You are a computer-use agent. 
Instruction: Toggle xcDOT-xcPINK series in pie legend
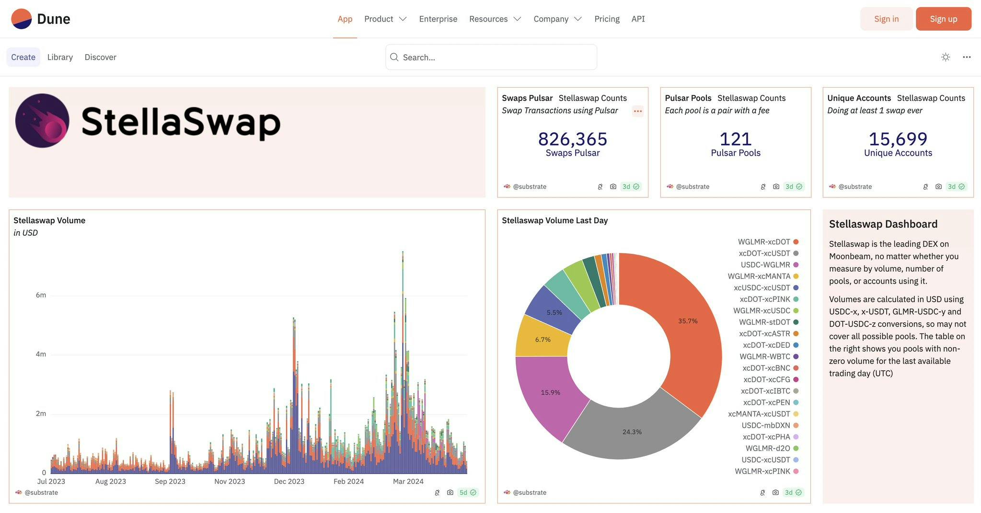coord(769,299)
